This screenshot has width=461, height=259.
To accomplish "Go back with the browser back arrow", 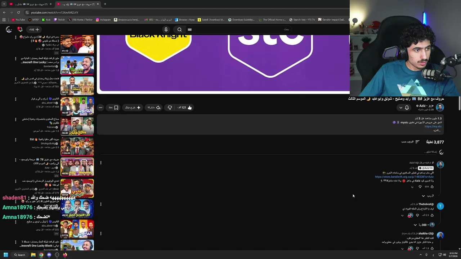I will click(4, 12).
